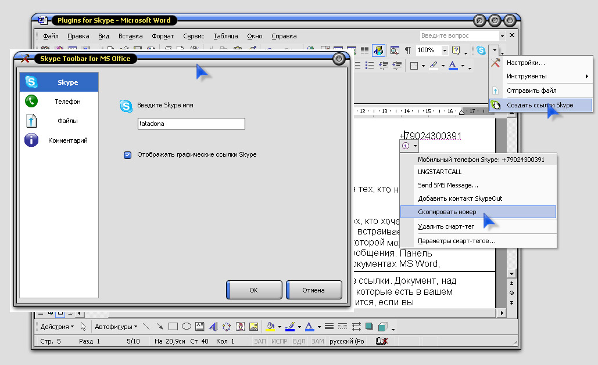
Task: Open the Вид menu
Action: coord(103,36)
